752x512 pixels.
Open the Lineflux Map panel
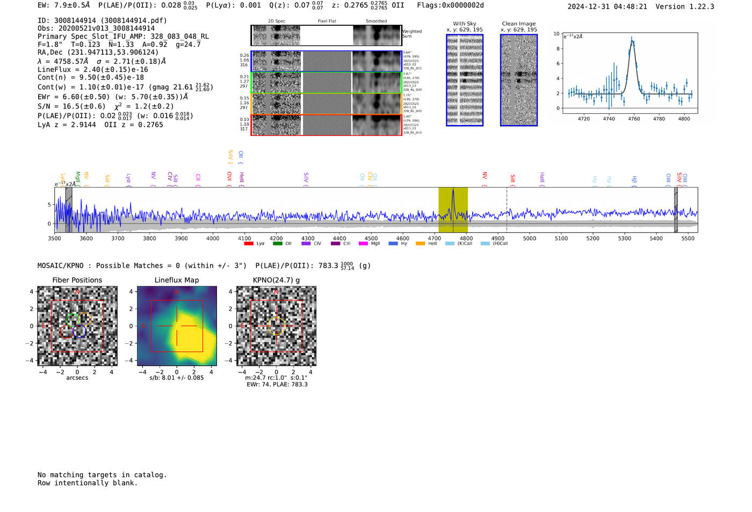[x=177, y=326]
